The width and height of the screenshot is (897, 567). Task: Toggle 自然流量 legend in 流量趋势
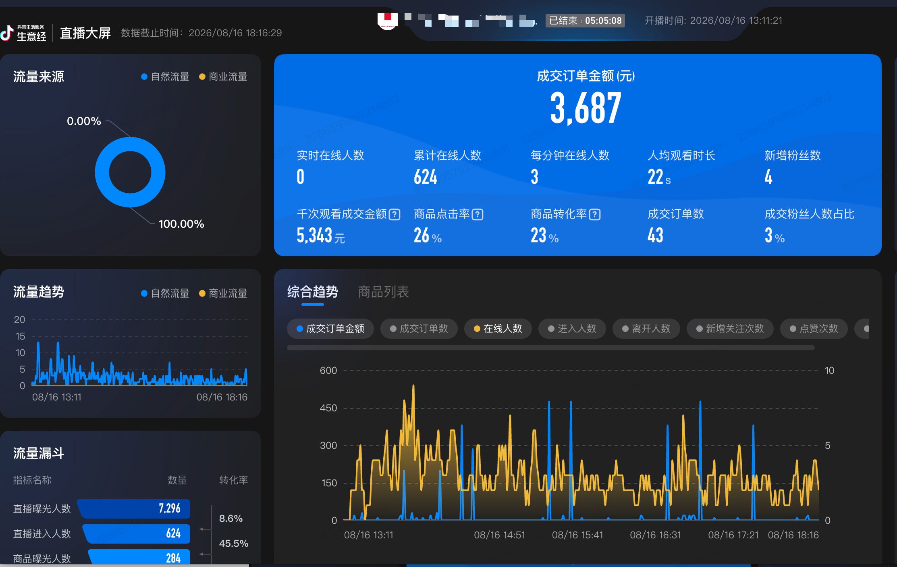pos(165,293)
